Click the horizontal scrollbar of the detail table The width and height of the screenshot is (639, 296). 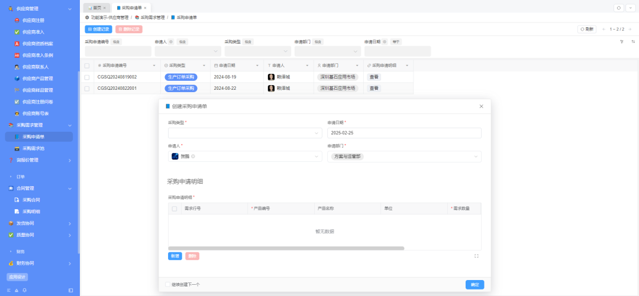(286, 248)
